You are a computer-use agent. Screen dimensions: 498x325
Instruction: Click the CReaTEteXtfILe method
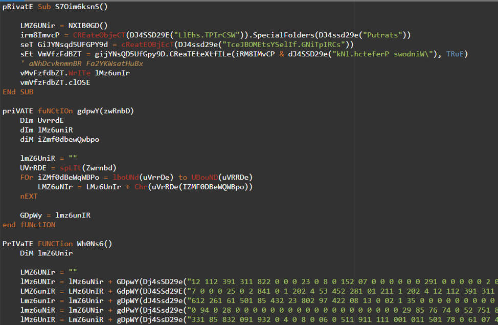[200, 54]
